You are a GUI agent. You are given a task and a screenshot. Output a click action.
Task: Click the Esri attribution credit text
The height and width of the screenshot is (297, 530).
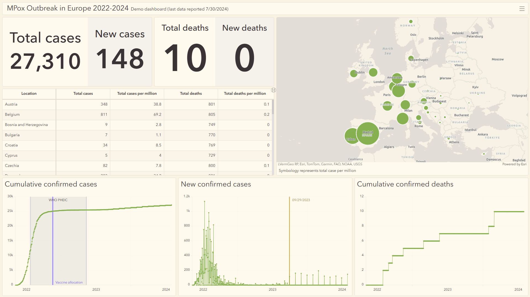[320, 164]
